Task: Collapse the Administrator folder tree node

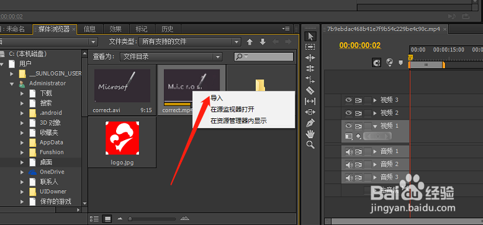Action: click(x=12, y=84)
